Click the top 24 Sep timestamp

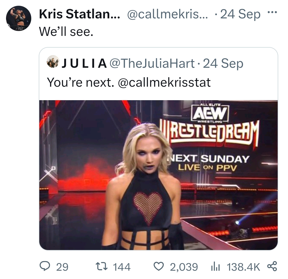tap(240, 14)
